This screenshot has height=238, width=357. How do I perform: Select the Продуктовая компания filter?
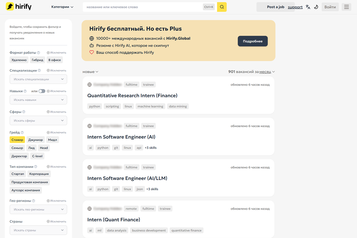(x=29, y=182)
